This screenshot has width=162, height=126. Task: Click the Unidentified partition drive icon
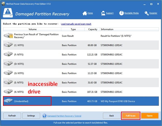click(x=8, y=101)
